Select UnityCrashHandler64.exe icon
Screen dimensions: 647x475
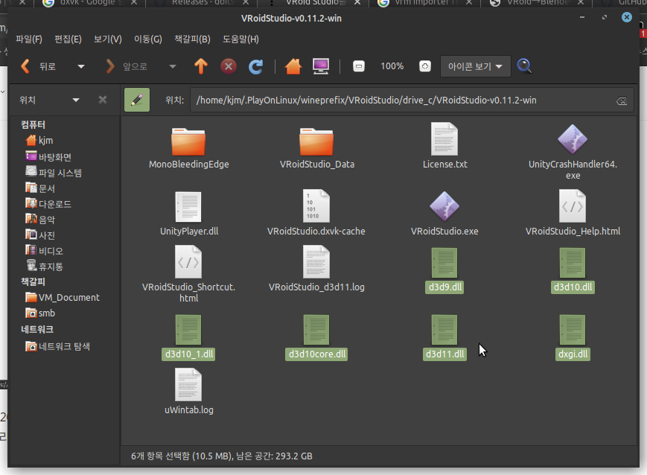tap(573, 139)
